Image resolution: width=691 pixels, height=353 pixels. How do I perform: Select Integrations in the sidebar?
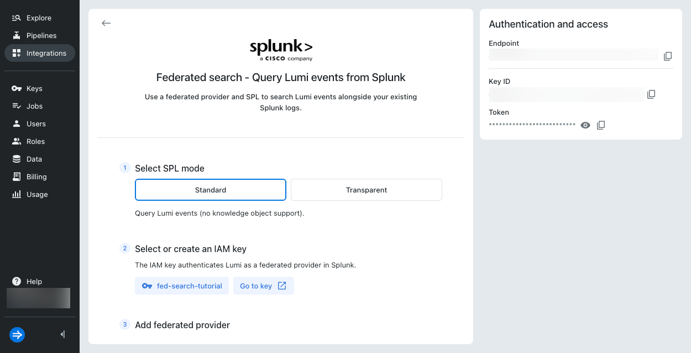(39, 53)
